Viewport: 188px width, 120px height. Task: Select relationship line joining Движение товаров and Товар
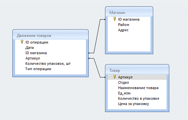97,68
